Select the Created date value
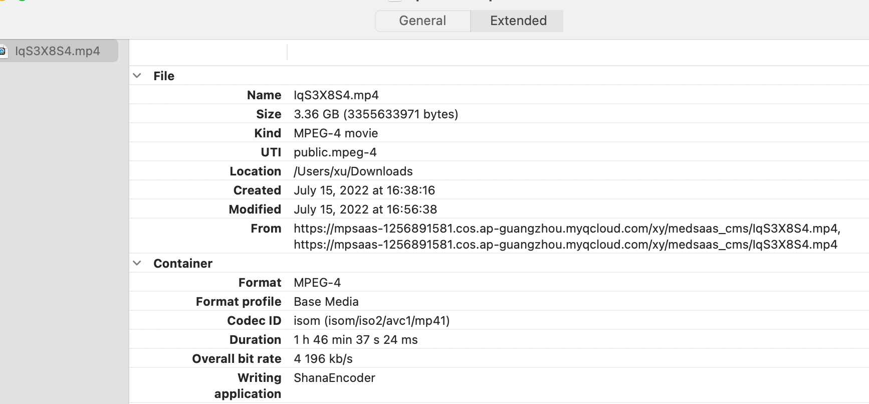The height and width of the screenshot is (404, 869). pos(364,190)
